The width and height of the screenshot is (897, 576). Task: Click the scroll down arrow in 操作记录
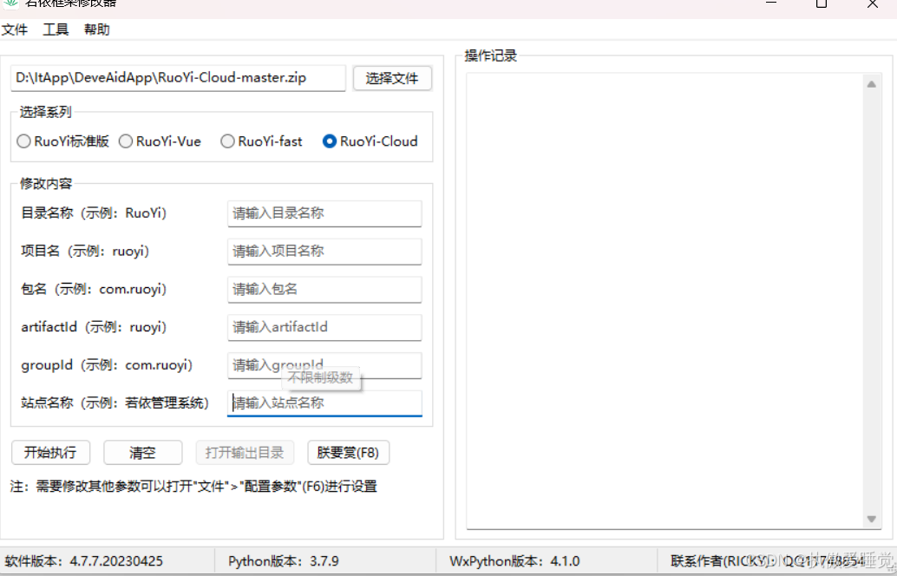pyautogui.click(x=871, y=519)
